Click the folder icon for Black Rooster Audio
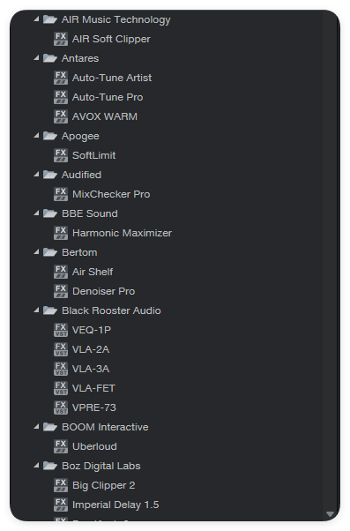 [x=50, y=310]
